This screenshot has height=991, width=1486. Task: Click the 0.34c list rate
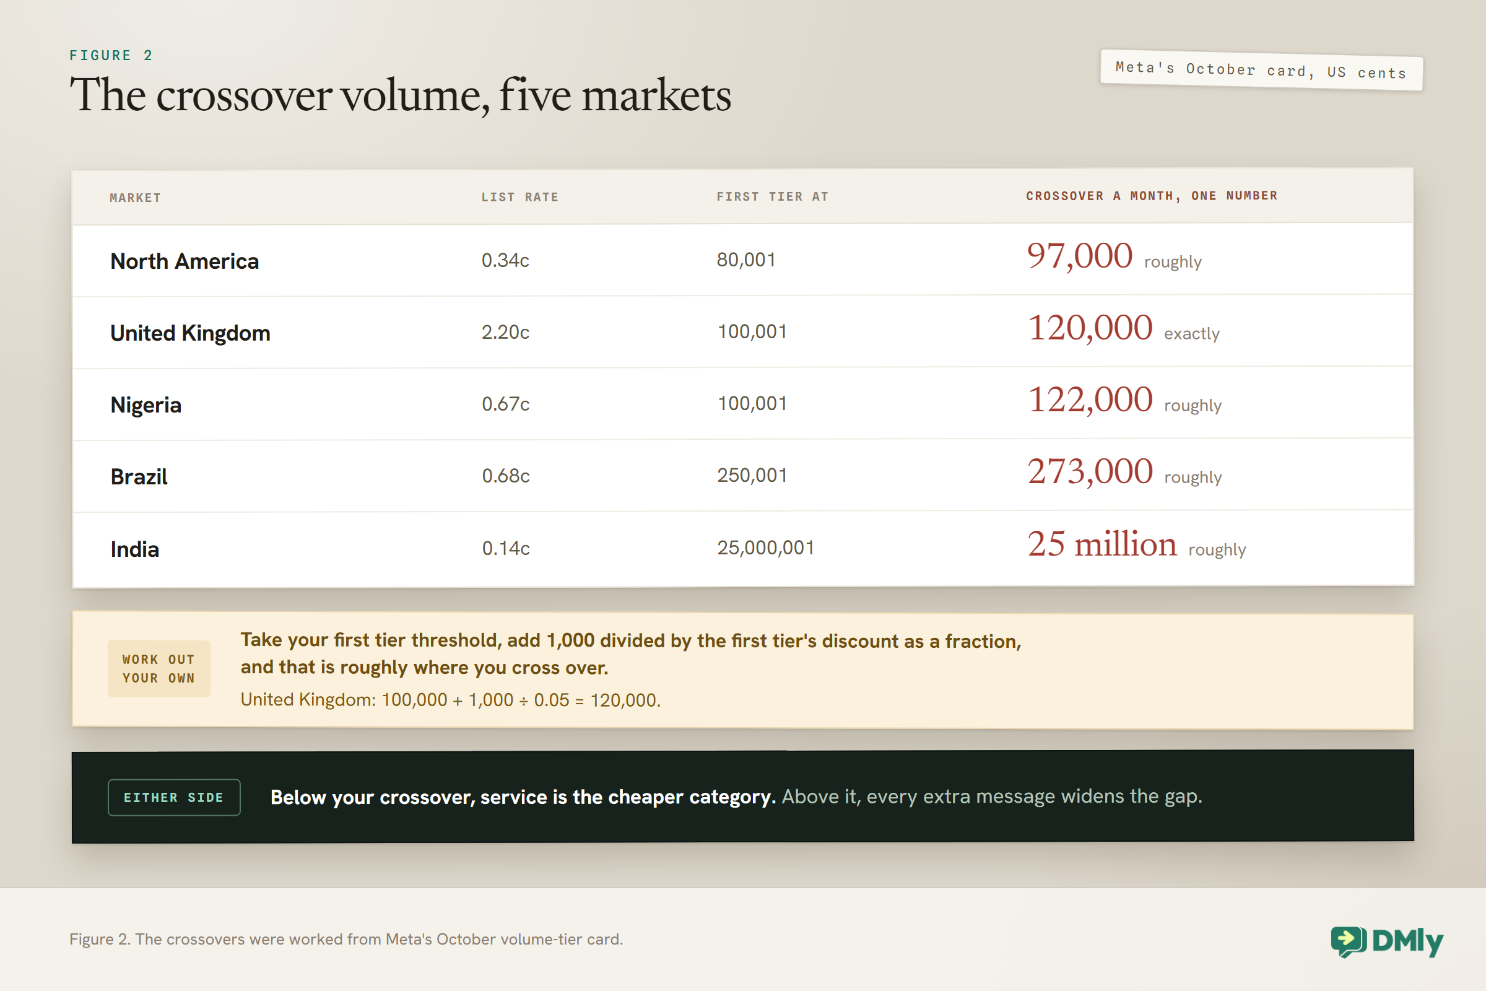[x=505, y=260]
